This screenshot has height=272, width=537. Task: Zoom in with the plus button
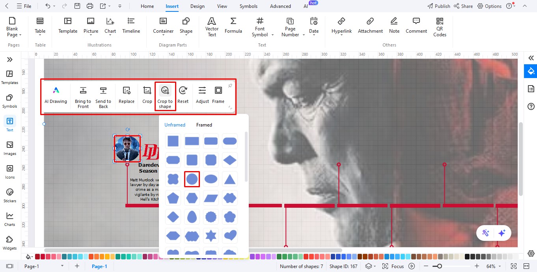pos(477,266)
